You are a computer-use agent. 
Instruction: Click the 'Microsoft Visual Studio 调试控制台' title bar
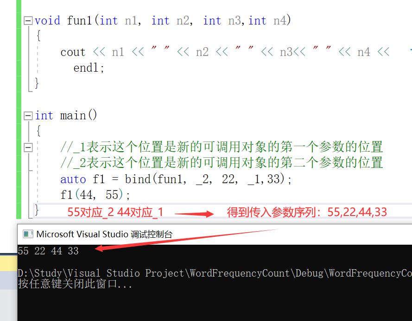tap(215, 234)
